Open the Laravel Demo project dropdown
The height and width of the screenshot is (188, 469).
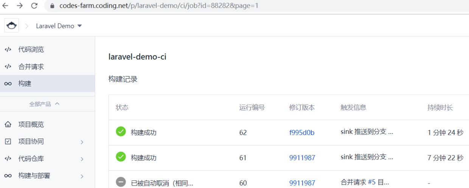tap(59, 26)
